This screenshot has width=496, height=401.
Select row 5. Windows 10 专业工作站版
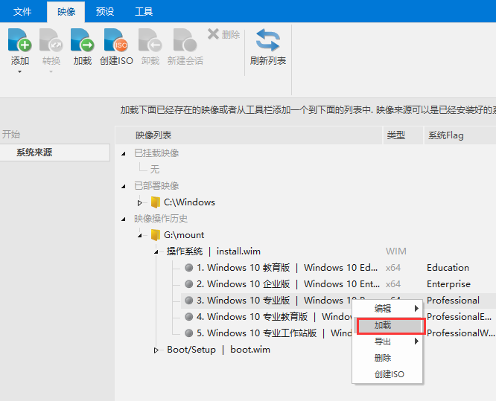(x=273, y=333)
